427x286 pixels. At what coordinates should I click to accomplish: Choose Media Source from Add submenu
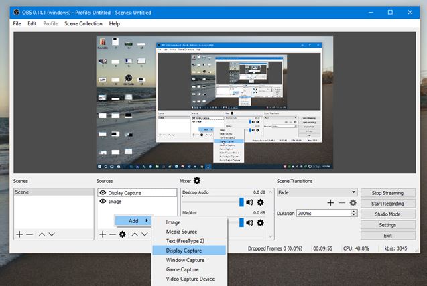(x=189, y=232)
